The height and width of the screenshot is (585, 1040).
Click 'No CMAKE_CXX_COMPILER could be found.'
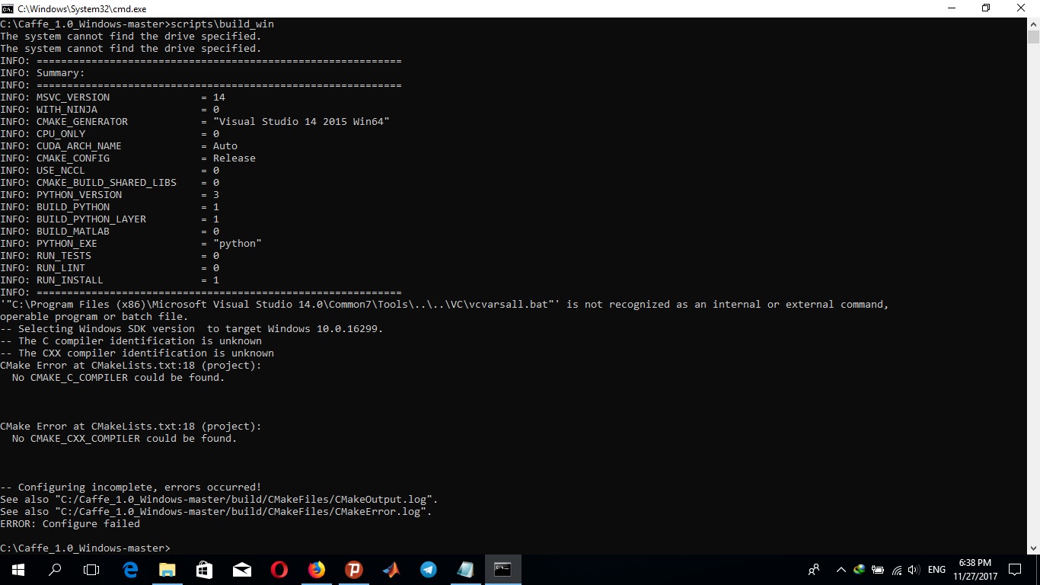coord(125,439)
